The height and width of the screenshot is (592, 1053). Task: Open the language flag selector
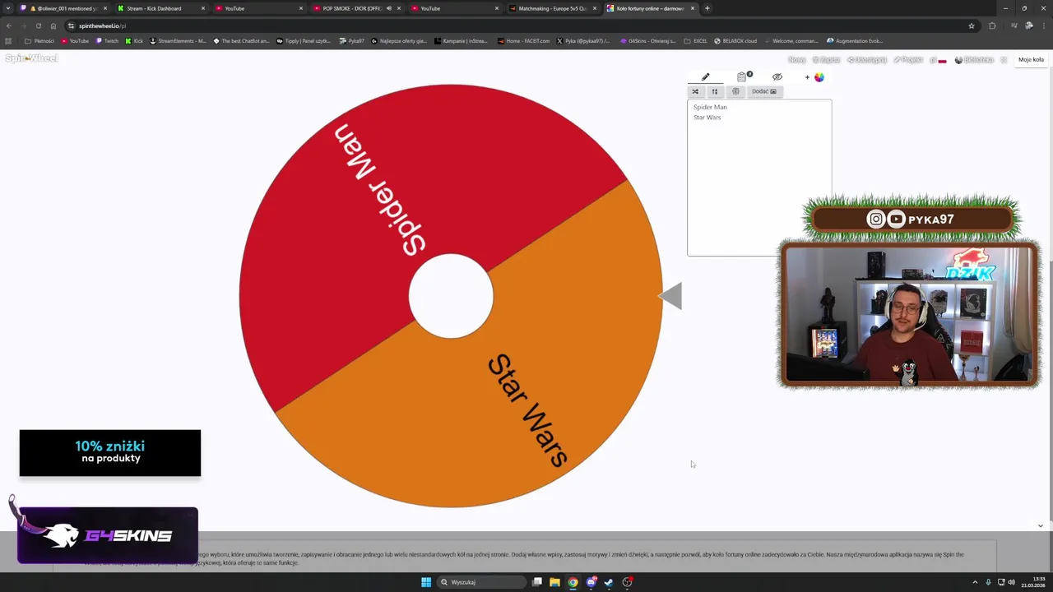click(x=938, y=60)
